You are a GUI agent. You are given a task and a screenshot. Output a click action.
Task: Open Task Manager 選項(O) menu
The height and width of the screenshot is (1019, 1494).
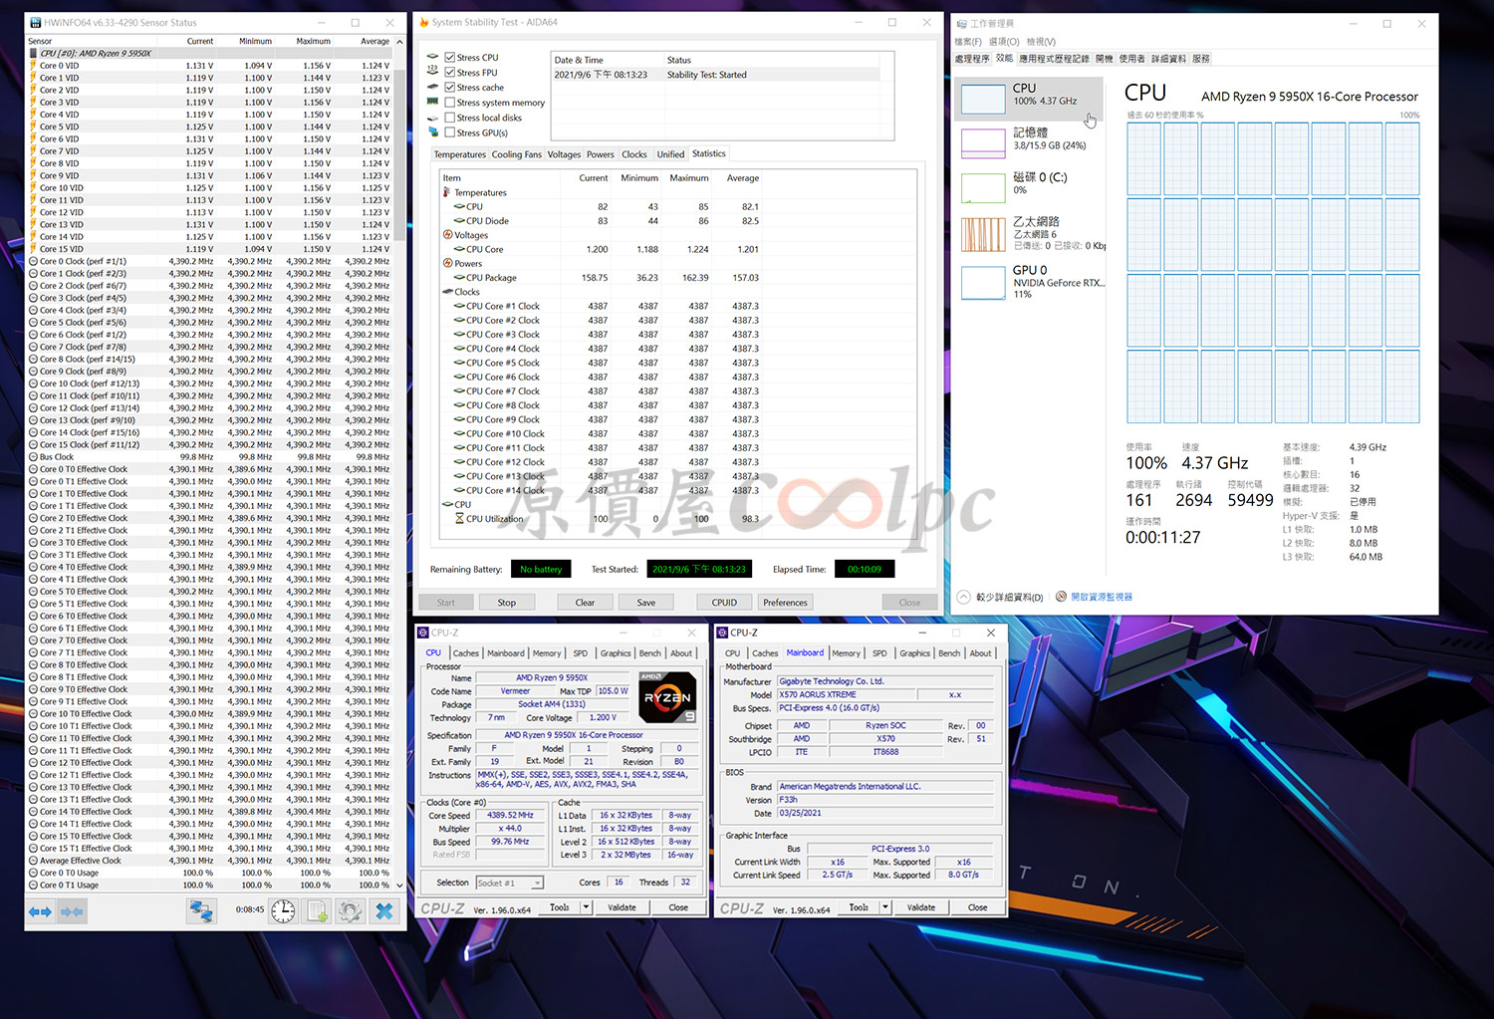[x=1004, y=42]
